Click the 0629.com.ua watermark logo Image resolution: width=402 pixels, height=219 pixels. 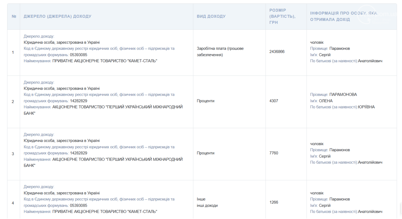click(x=377, y=14)
